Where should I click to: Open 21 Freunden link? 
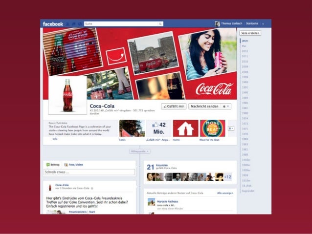click(161, 165)
